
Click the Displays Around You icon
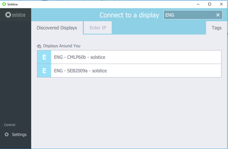39,46
